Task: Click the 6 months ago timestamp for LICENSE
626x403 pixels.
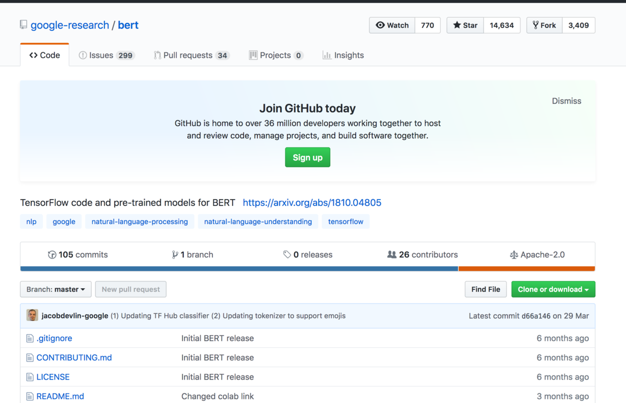Action: point(562,376)
